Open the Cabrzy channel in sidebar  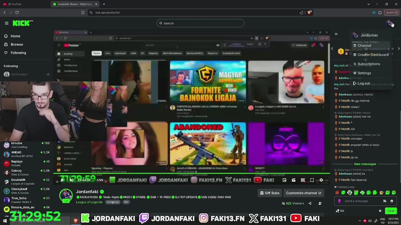(x=26, y=172)
